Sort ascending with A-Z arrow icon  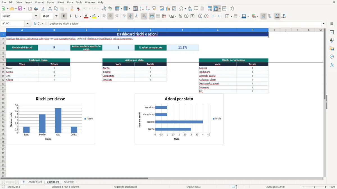coord(142,9)
